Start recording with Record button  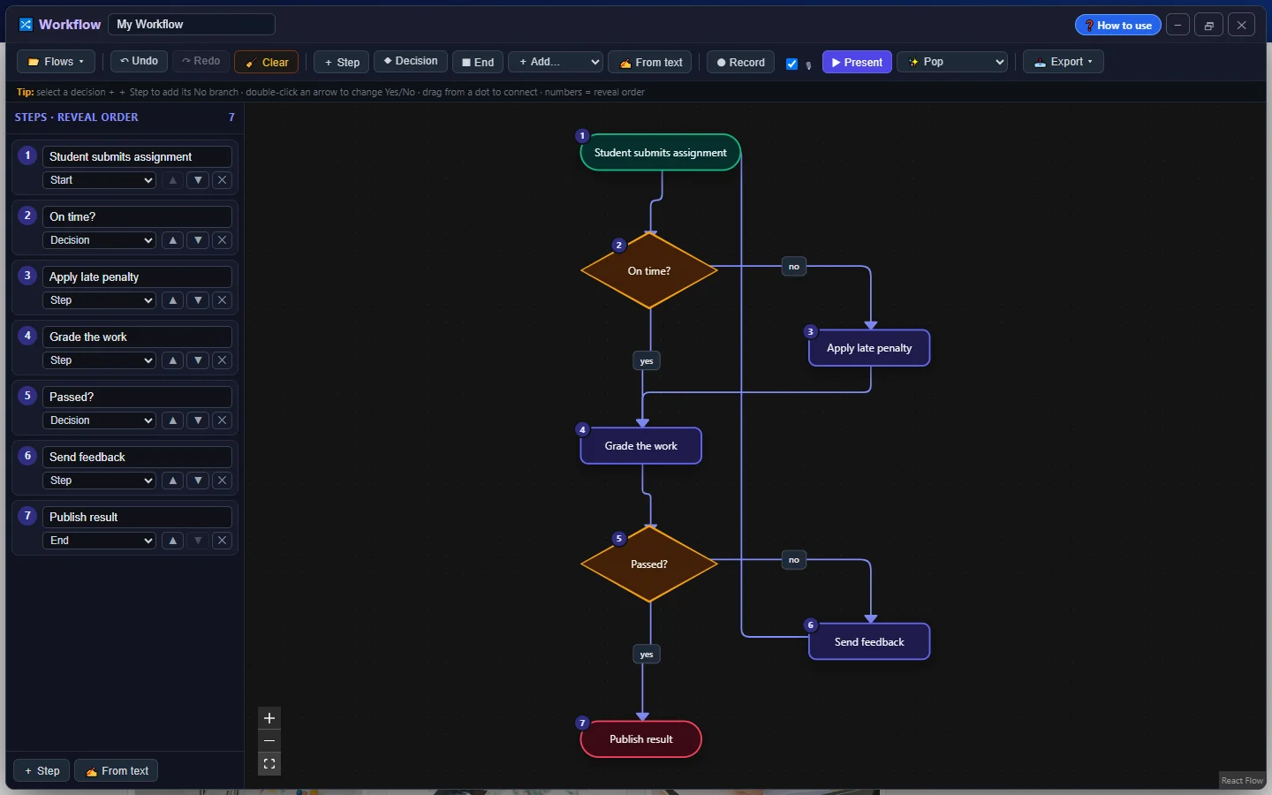coord(740,62)
